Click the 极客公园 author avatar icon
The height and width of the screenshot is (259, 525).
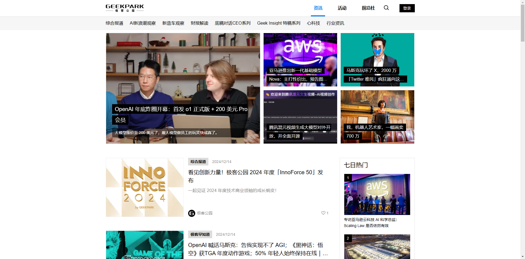[x=191, y=213]
